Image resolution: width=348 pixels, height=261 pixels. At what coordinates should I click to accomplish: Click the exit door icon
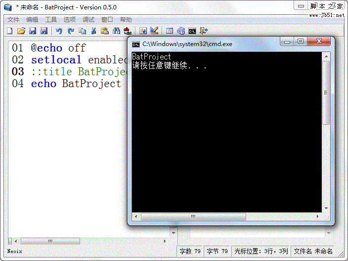point(204,31)
